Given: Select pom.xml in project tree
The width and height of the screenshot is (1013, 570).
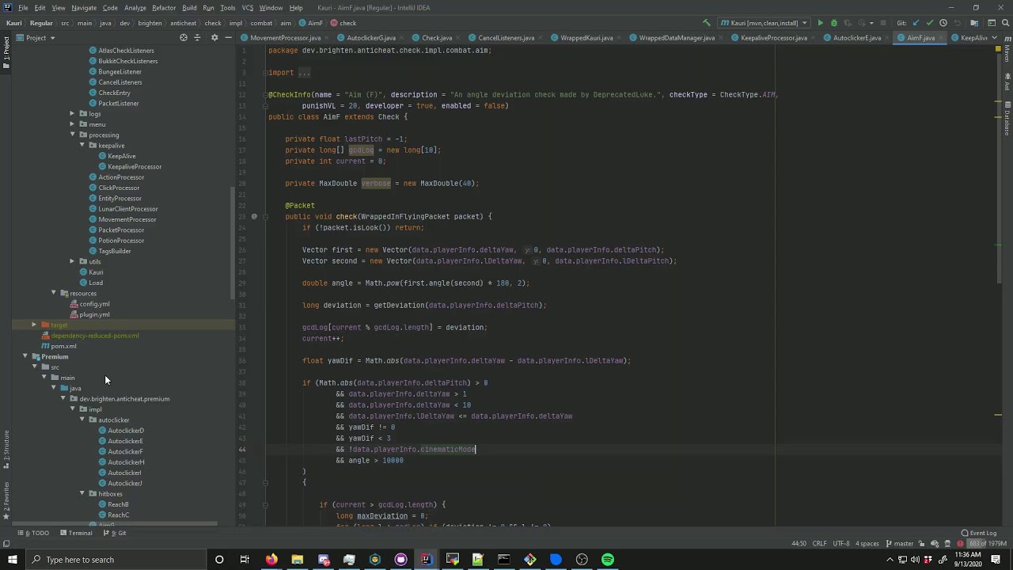Looking at the screenshot, I should pyautogui.click(x=63, y=346).
